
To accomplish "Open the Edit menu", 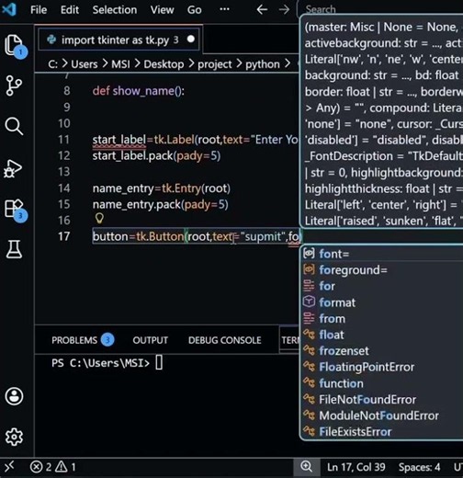I will tap(70, 10).
